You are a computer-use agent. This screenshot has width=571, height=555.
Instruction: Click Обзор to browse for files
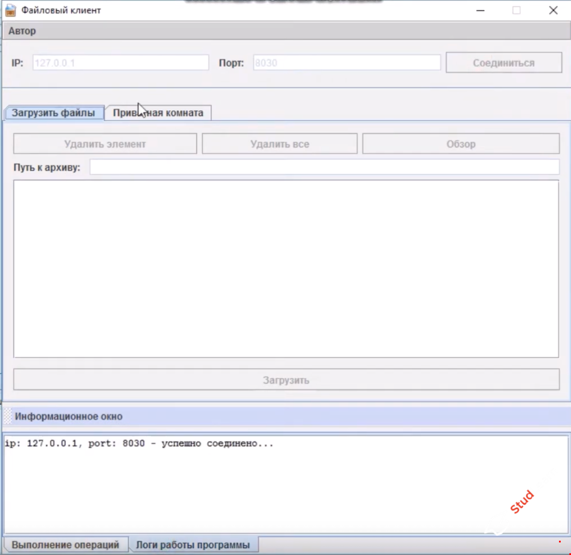[x=461, y=144]
